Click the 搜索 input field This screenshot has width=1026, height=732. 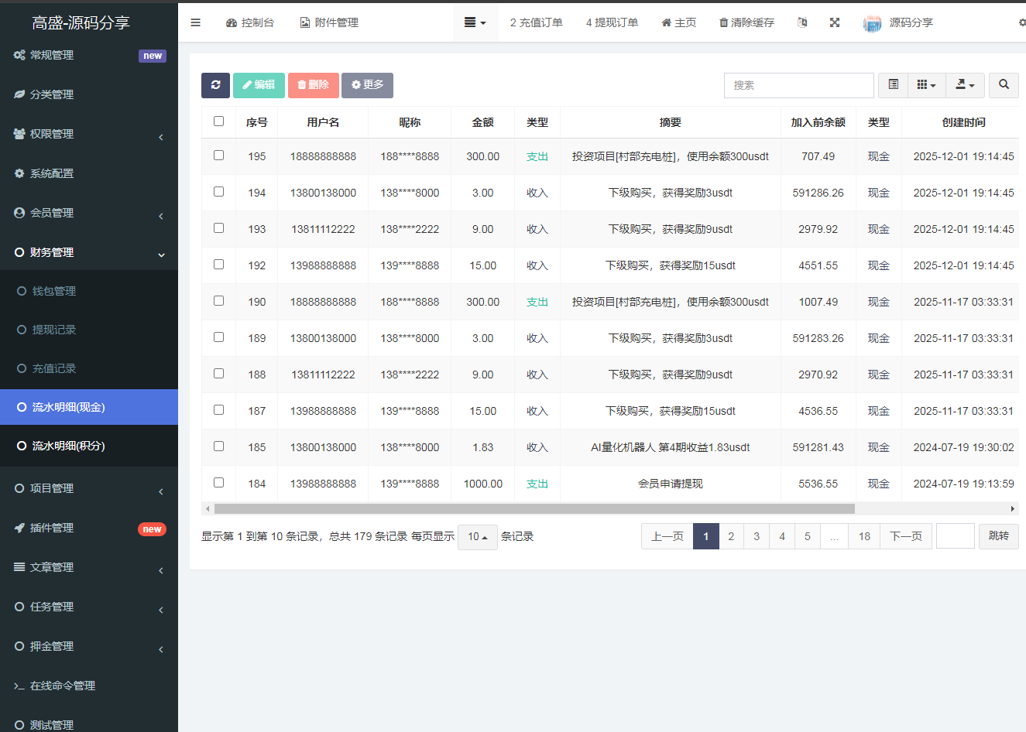pyautogui.click(x=798, y=85)
